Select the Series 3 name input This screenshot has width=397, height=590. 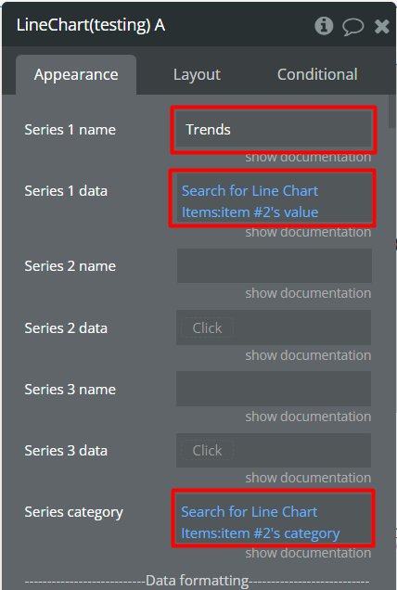pyautogui.click(x=274, y=389)
